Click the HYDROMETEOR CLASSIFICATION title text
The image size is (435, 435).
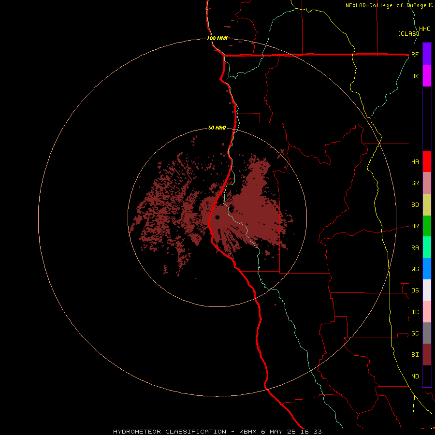170,432
